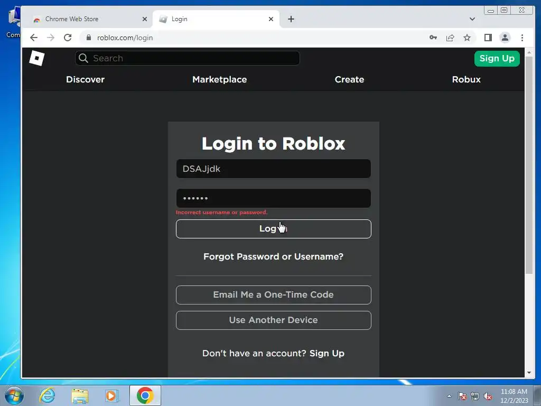Image resolution: width=541 pixels, height=406 pixels.
Task: Open the Create menu item
Action: [x=349, y=79]
